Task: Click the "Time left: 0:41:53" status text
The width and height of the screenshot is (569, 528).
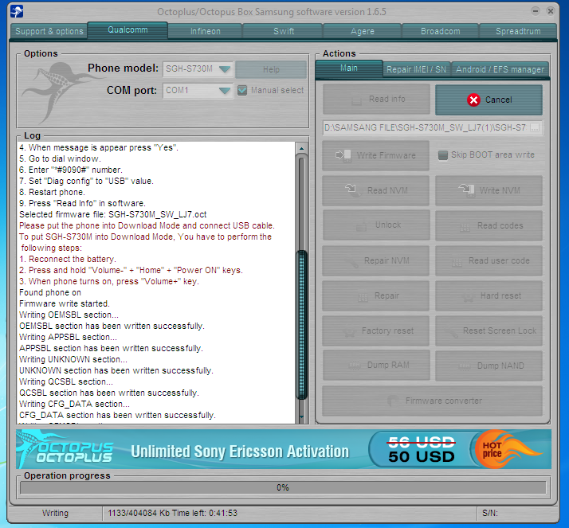Action: [205, 513]
